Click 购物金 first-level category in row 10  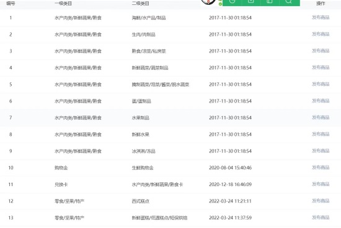[61, 168]
